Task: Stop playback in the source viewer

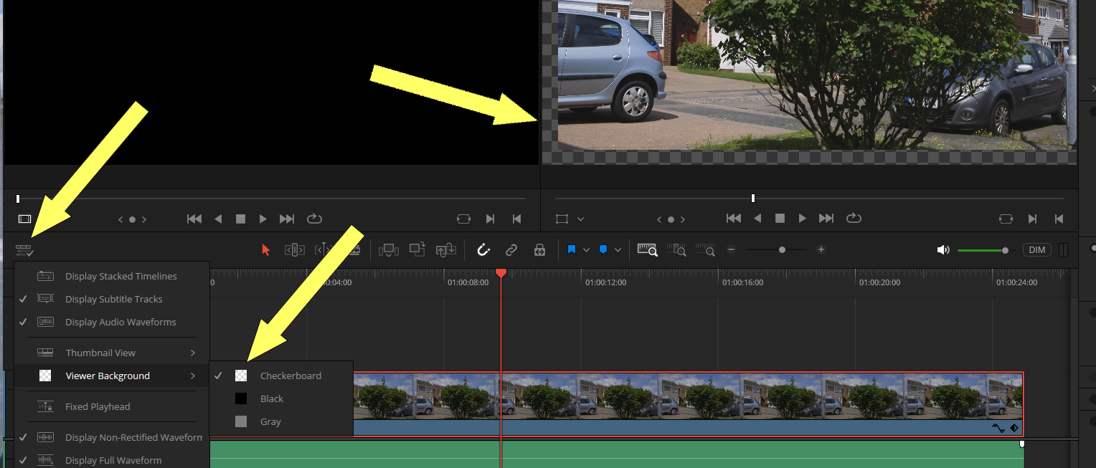Action: 240,219
